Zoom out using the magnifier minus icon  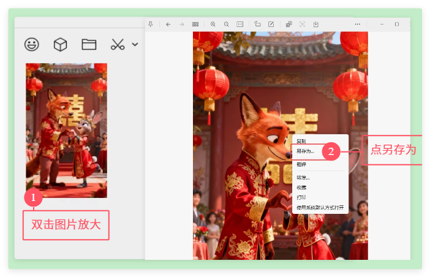coord(226,24)
